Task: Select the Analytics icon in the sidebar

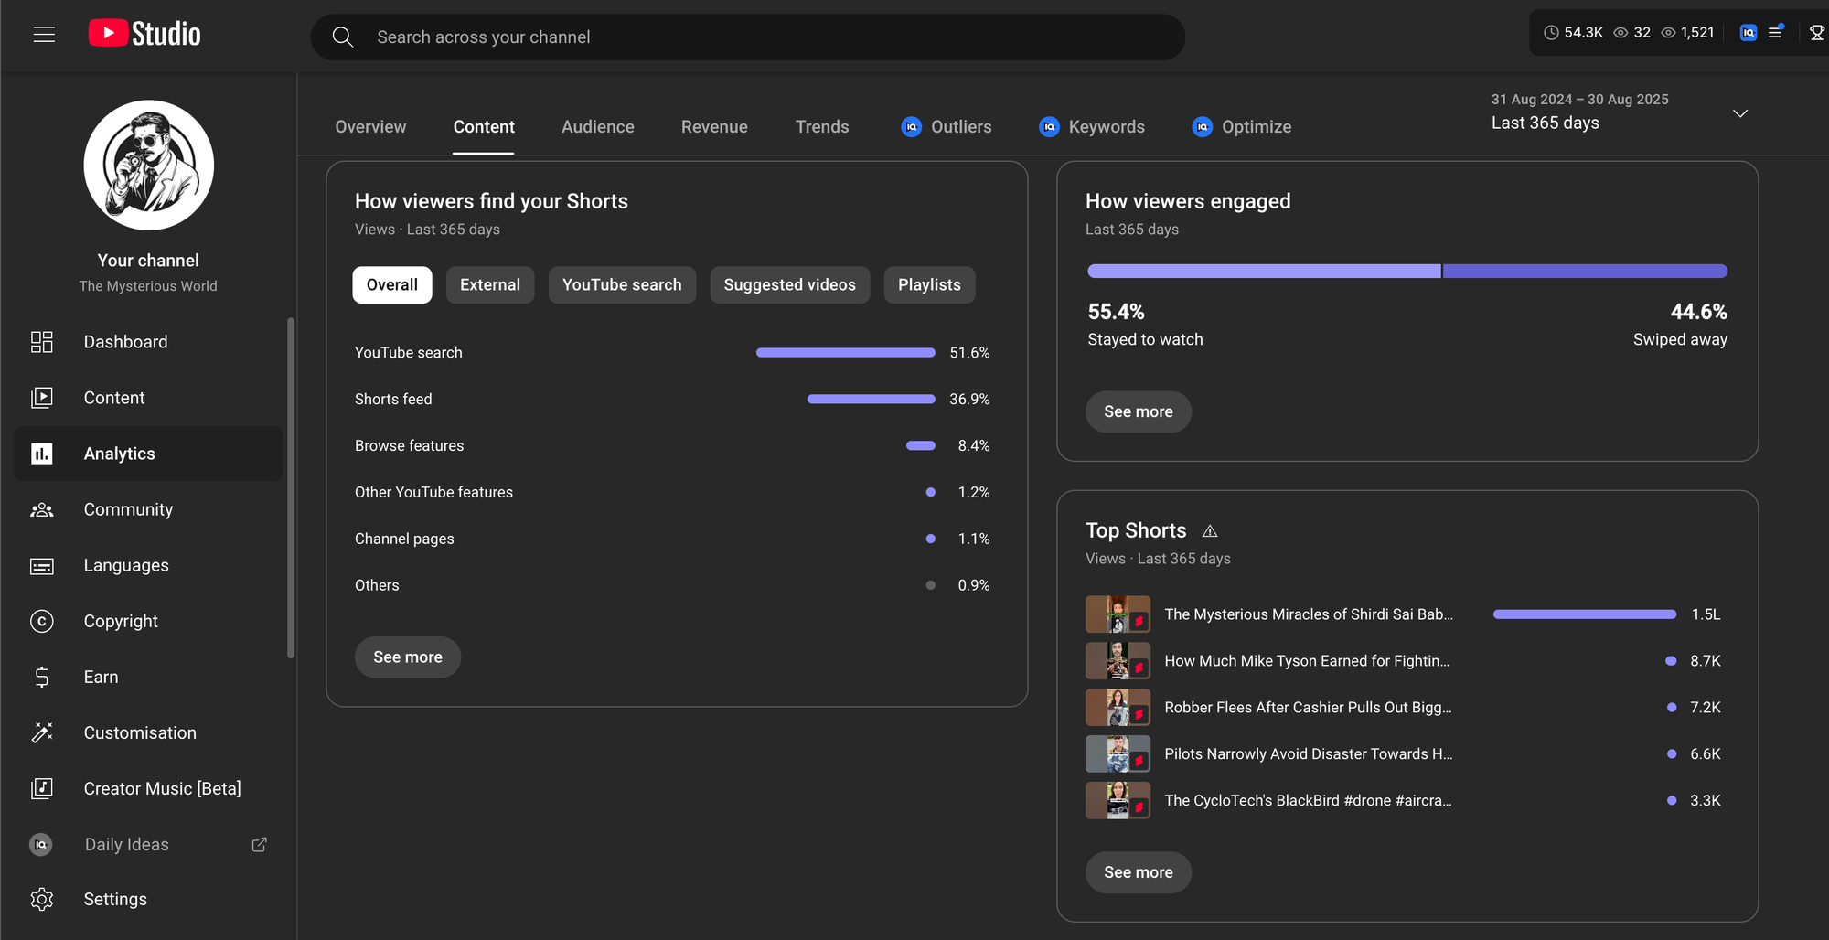Action: pos(42,454)
